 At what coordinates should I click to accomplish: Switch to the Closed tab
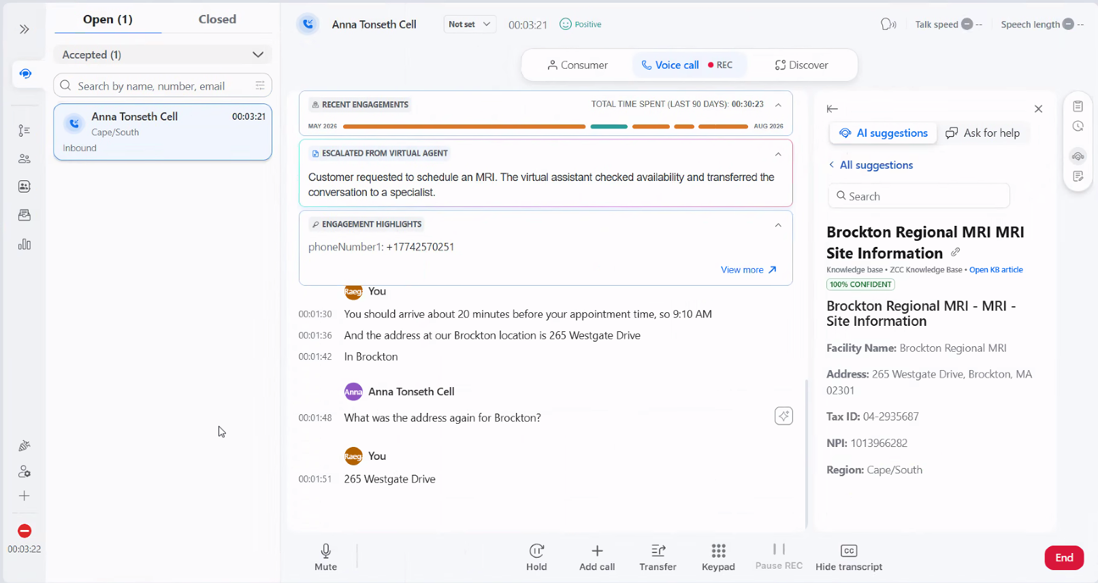[x=217, y=19]
